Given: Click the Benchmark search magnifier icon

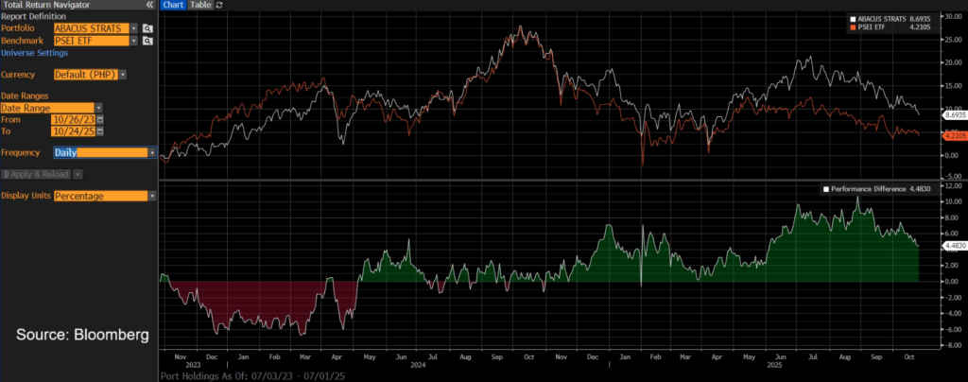Looking at the screenshot, I should pos(148,41).
